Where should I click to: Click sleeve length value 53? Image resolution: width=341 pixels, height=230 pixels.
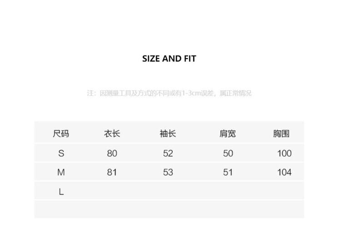[x=168, y=173]
